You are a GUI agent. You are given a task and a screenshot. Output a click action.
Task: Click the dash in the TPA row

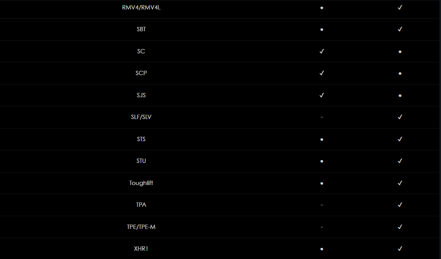pos(322,205)
